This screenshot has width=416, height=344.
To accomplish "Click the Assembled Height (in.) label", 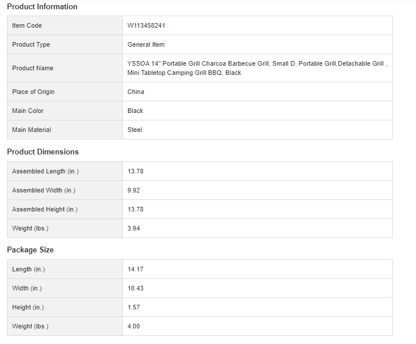I will point(44,209).
